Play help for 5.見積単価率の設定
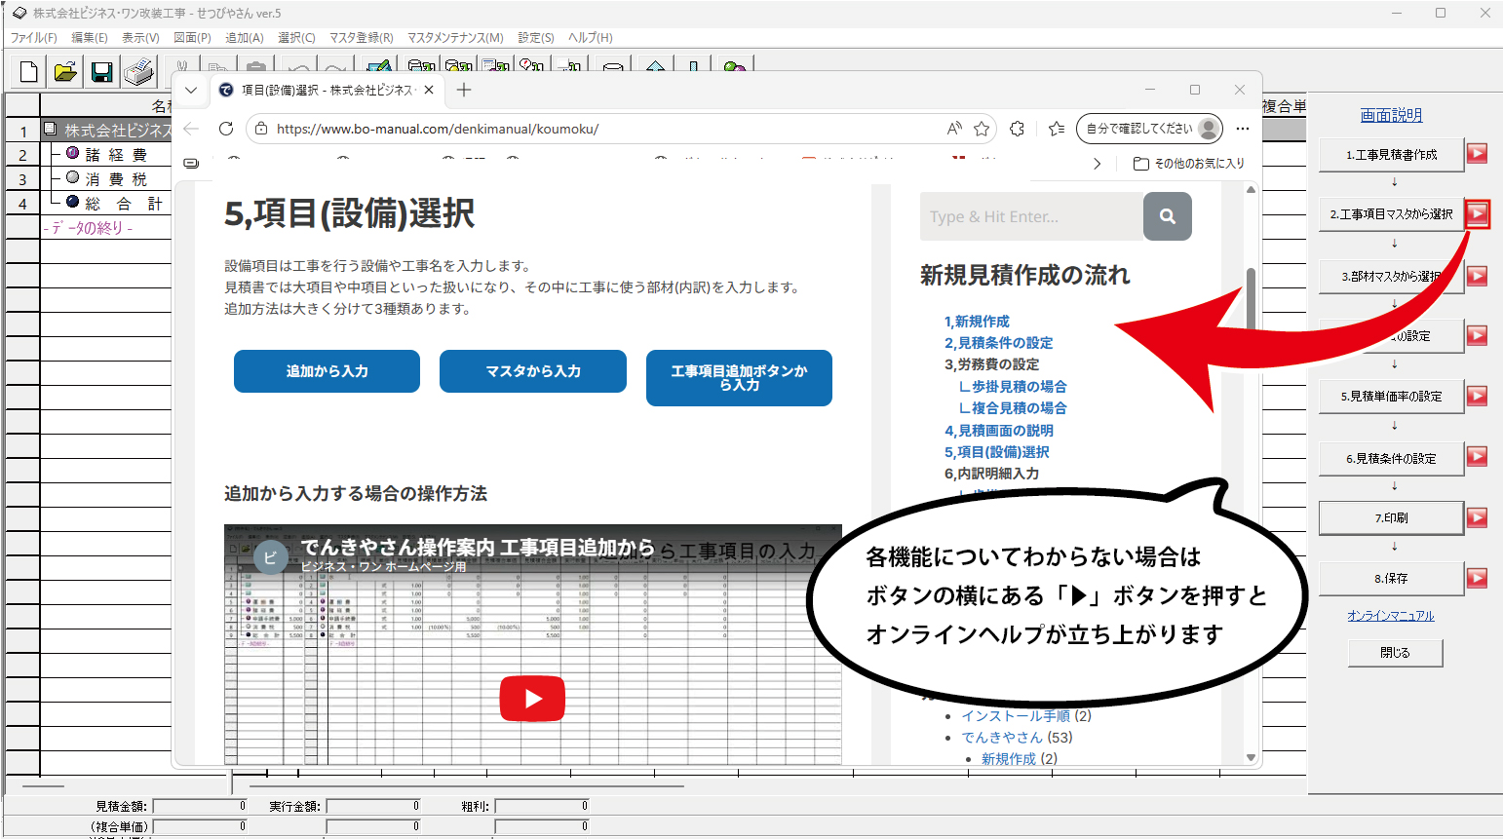Viewport: 1503px width, 839px height. (1478, 396)
